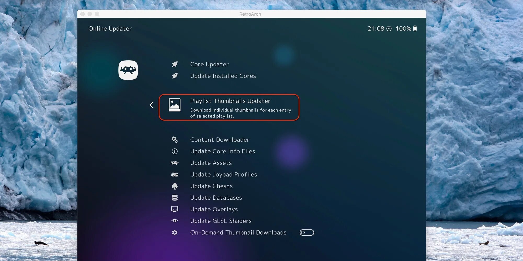Run Update Overlays
Viewport: 523px width, 261px height.
pos(214,209)
